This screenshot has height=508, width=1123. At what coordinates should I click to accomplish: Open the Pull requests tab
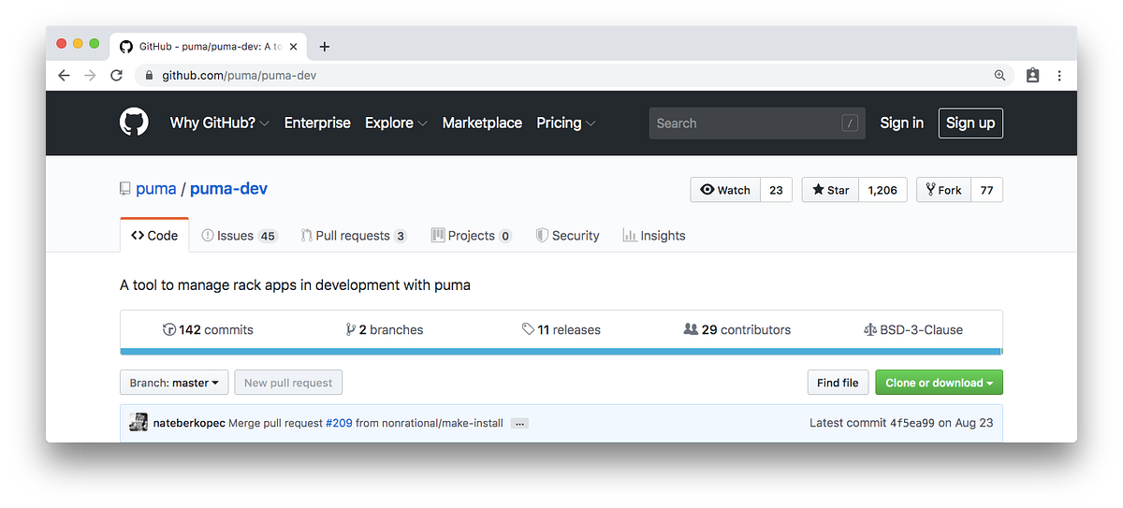pyautogui.click(x=354, y=236)
